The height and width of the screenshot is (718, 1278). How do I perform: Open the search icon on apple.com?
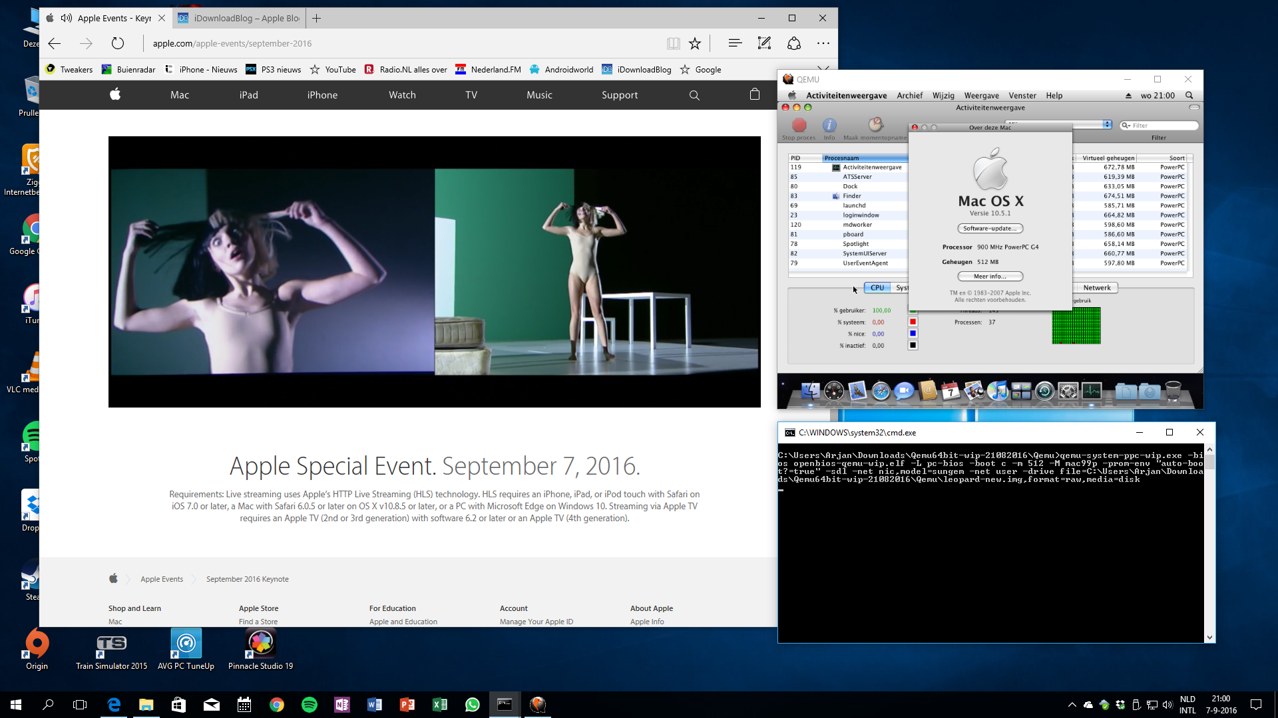[x=694, y=95]
